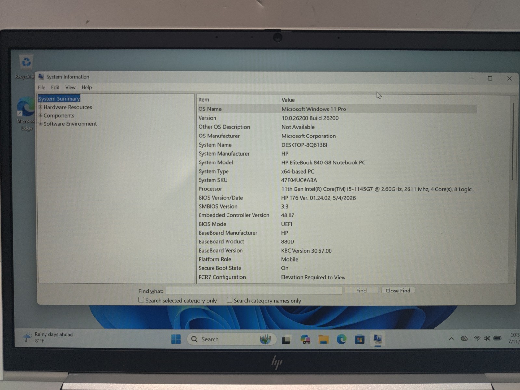Viewport: 520px width, 390px height.
Task: Launch Microsoft 365 Copilot from taskbar
Action: (x=305, y=340)
